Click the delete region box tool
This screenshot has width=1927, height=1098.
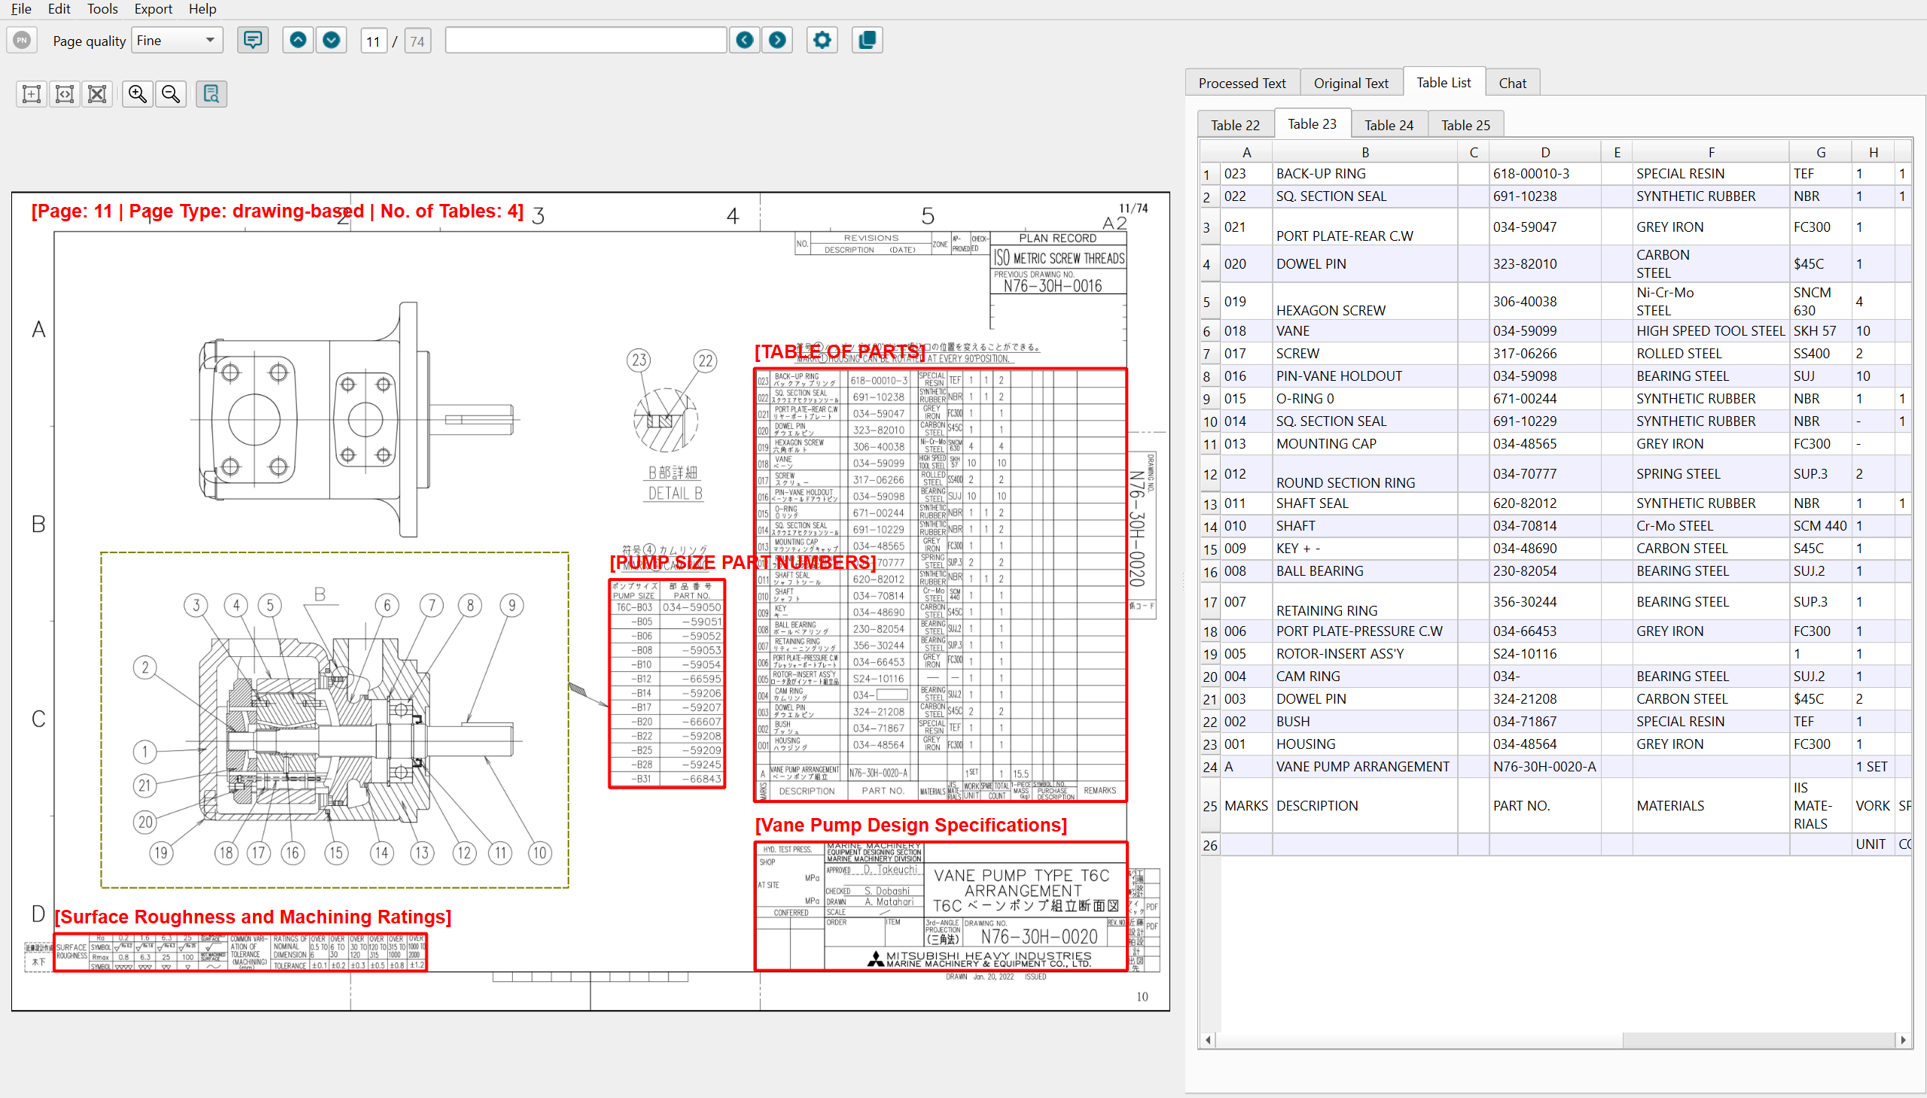point(97,94)
